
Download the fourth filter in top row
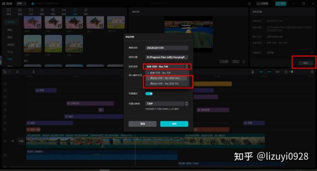[x=101, y=26]
